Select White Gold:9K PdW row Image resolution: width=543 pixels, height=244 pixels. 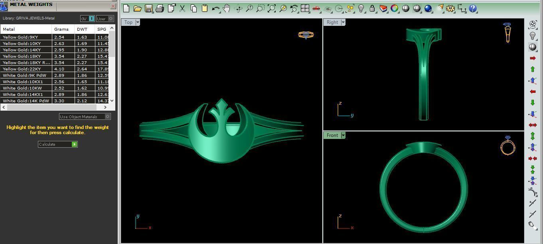(x=55, y=75)
